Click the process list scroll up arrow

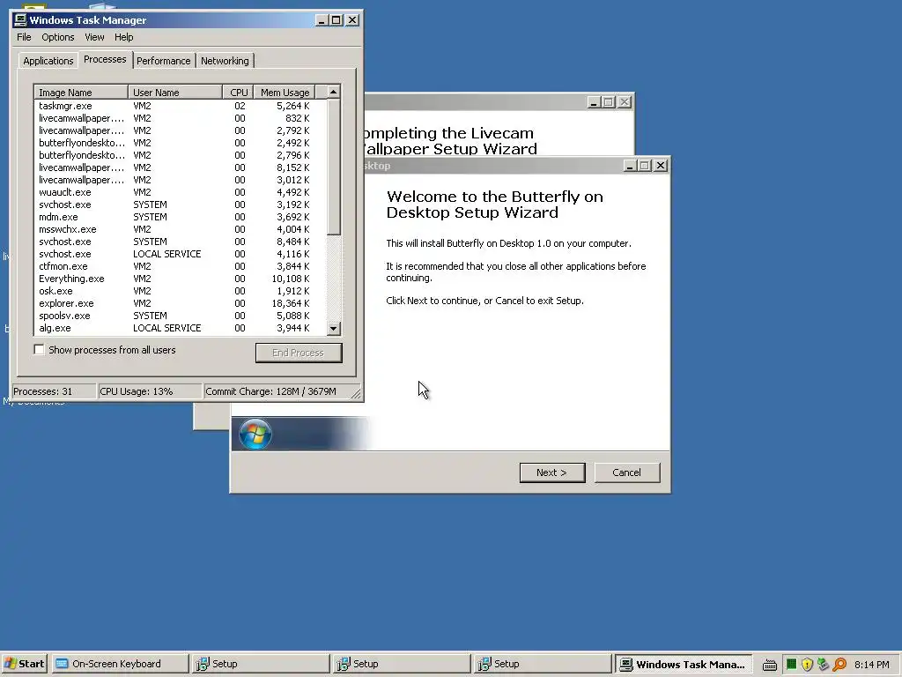tap(333, 92)
